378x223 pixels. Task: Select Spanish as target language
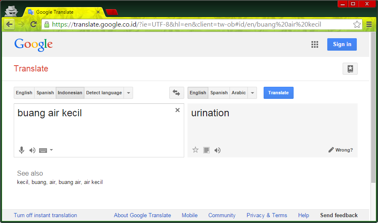(x=219, y=93)
